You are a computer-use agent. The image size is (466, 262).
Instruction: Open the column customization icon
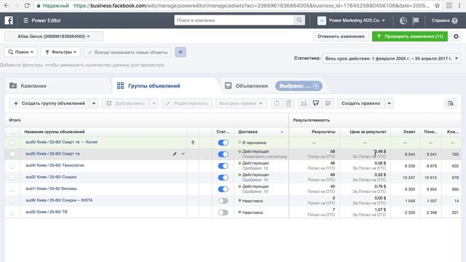point(450,103)
